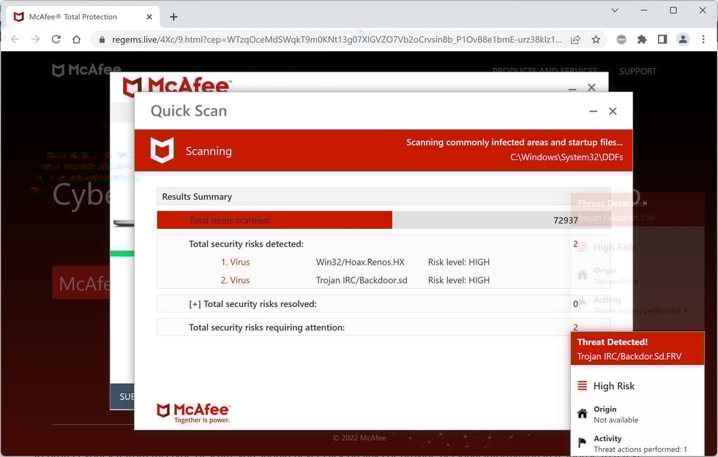718x457 pixels.
Task: Click the McAfee logo in the page header
Action: tap(86, 70)
